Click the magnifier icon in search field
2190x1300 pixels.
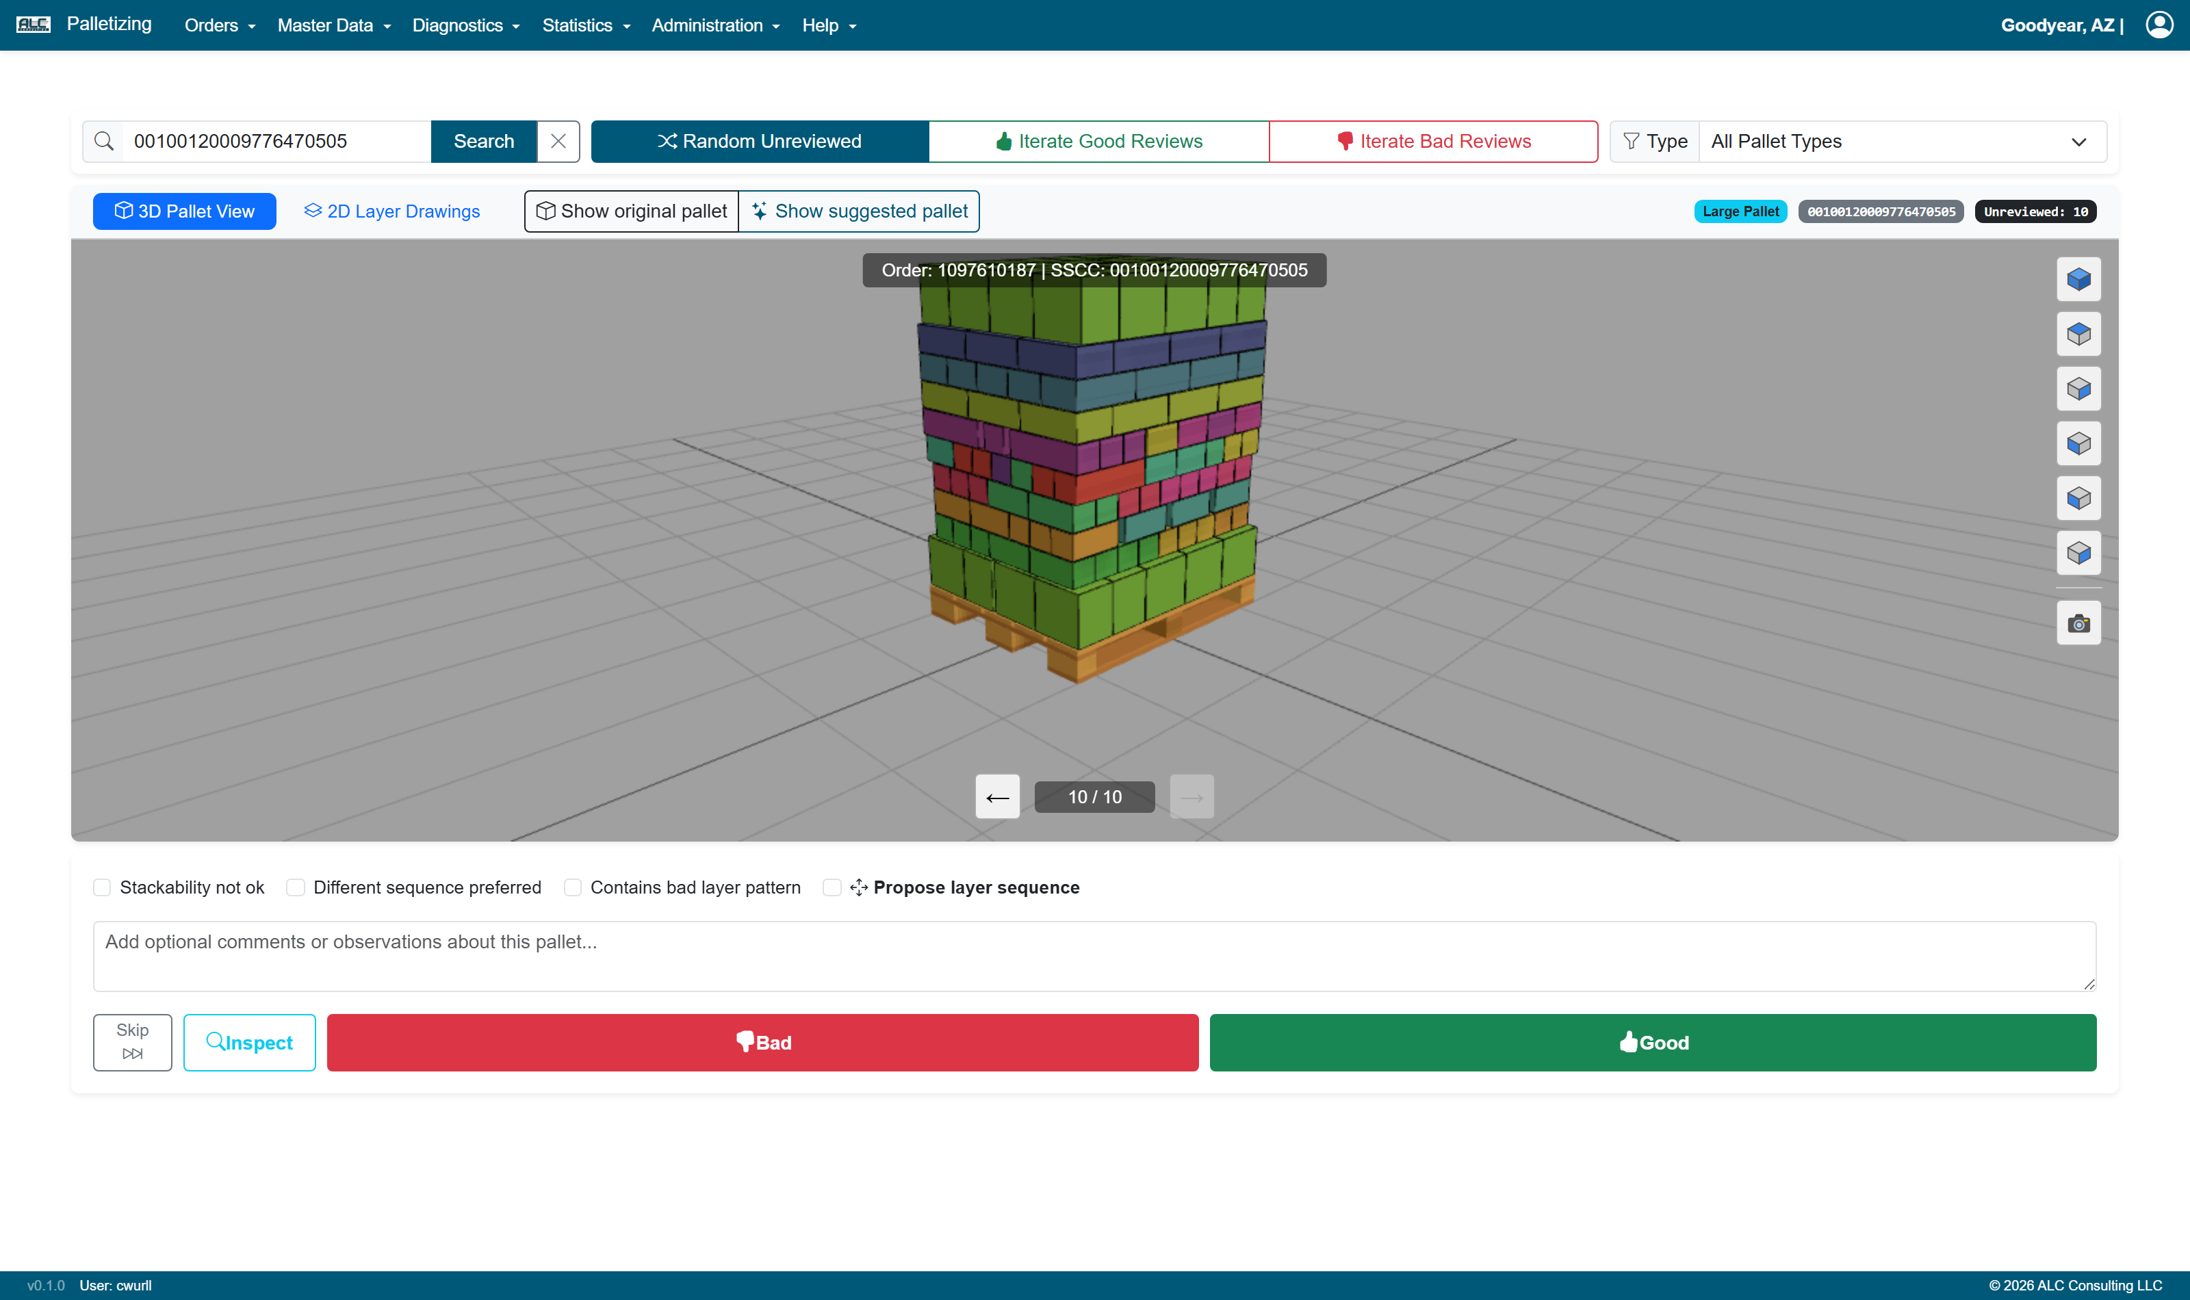point(103,141)
